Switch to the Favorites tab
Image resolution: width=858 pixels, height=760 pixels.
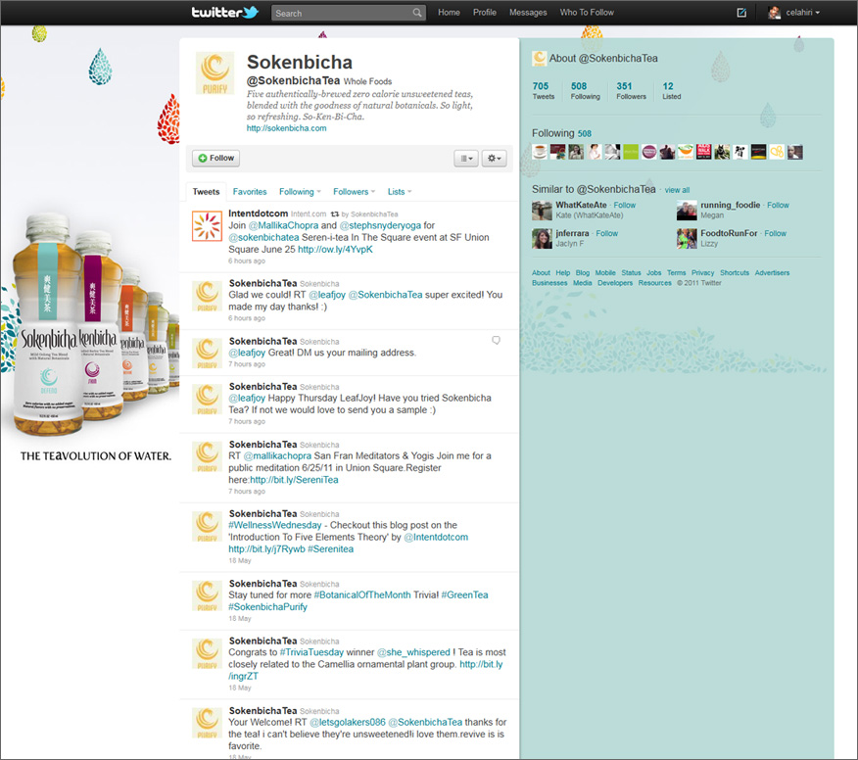(x=250, y=192)
